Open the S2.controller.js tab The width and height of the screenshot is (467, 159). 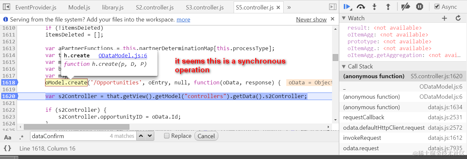[x=155, y=7]
